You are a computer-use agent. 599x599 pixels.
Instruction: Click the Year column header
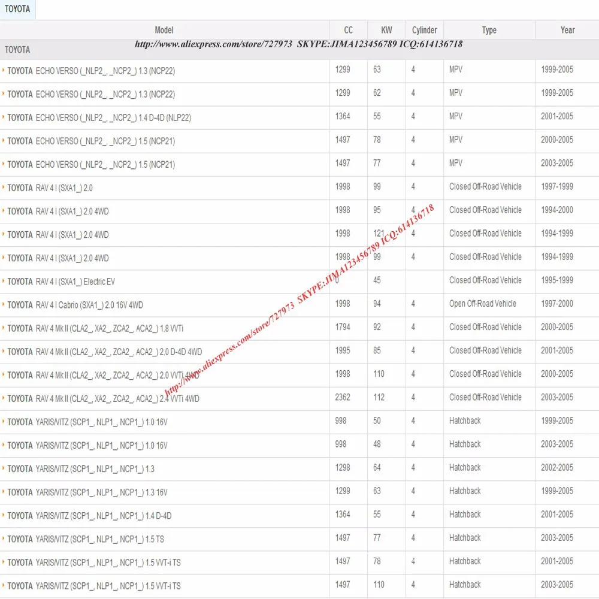(568, 30)
